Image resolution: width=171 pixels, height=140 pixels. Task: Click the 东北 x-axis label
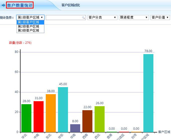49,136
